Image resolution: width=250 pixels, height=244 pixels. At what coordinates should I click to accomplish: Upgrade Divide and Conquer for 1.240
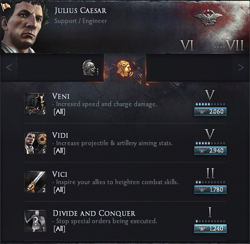[x=210, y=229]
